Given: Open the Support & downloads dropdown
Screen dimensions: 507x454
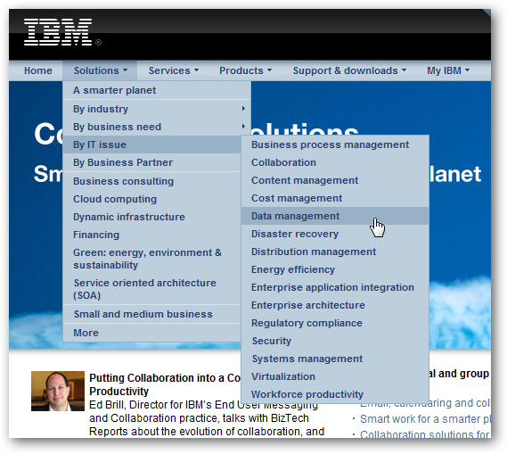Looking at the screenshot, I should point(349,70).
